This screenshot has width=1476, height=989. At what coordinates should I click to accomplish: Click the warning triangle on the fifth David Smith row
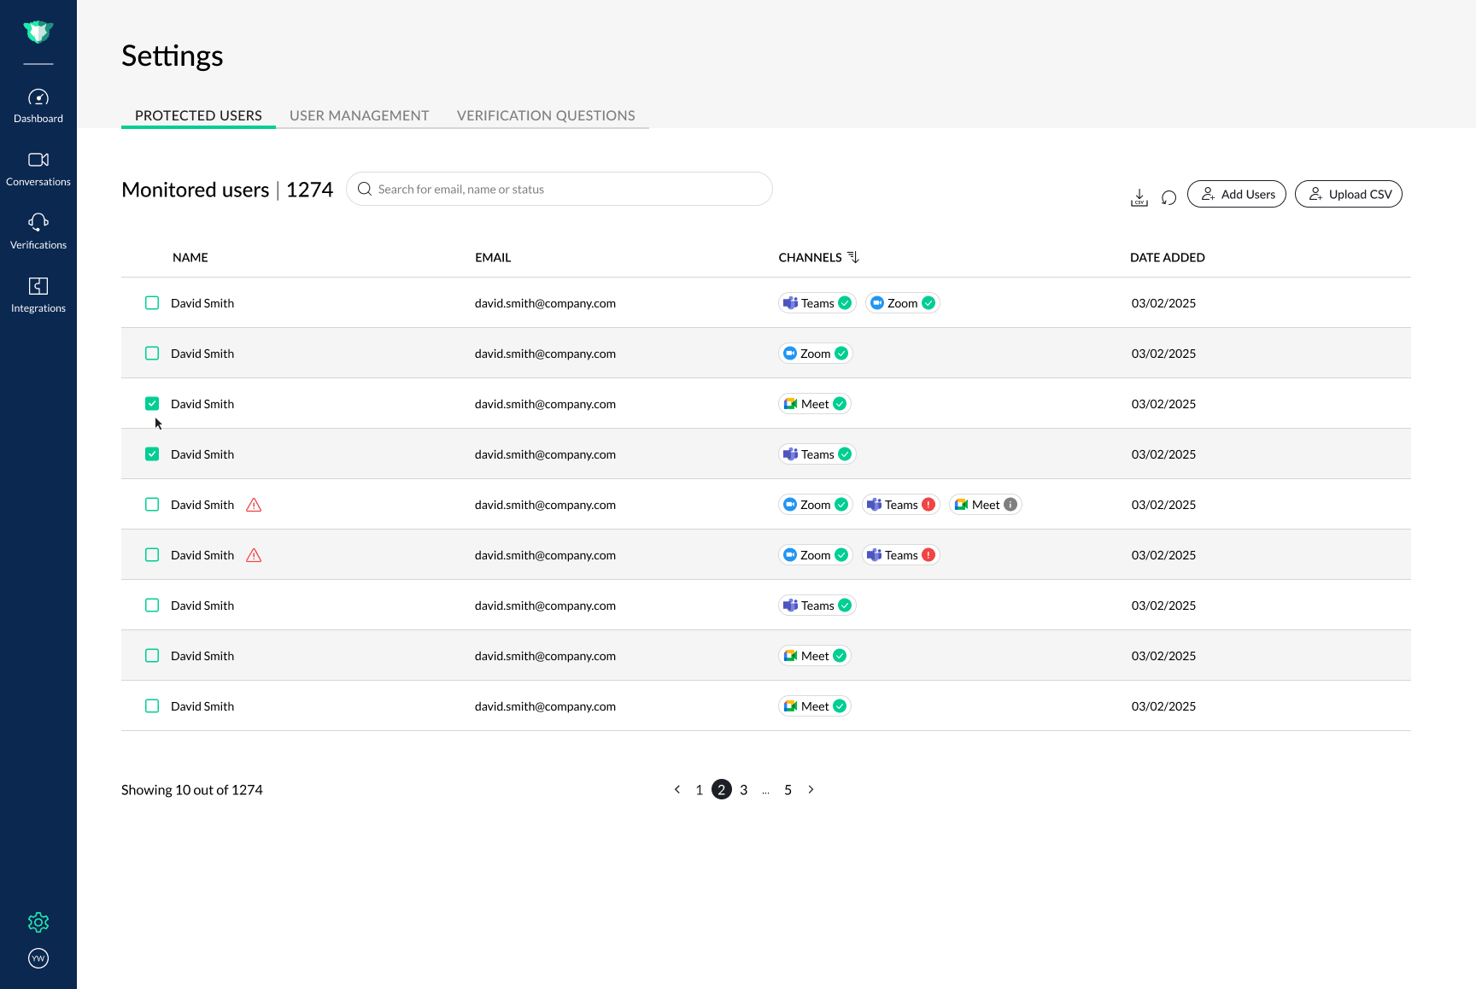coord(254,505)
